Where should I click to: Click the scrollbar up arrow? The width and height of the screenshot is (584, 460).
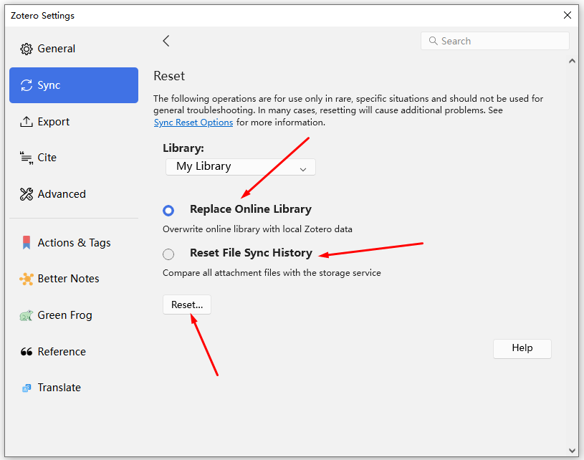pyautogui.click(x=572, y=61)
